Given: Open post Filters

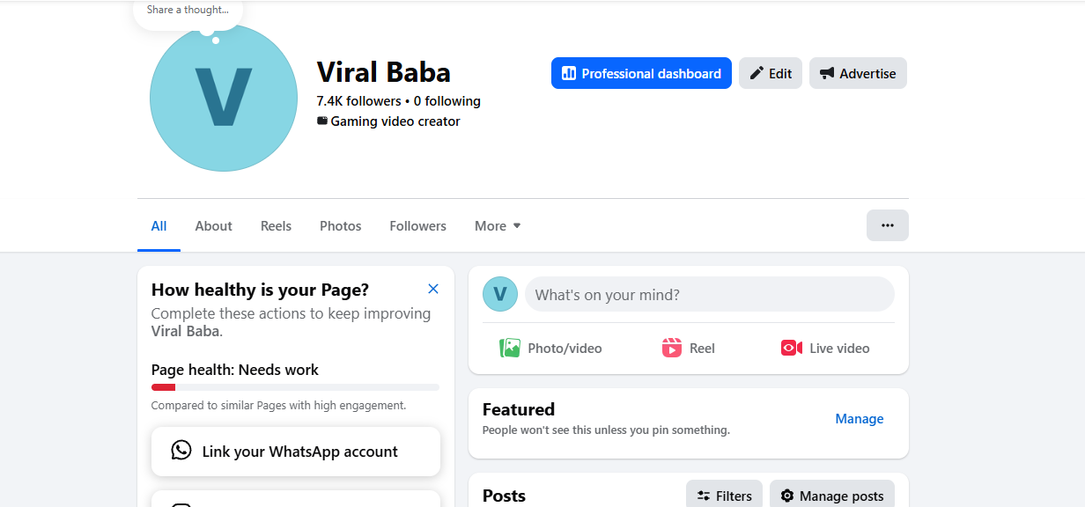Looking at the screenshot, I should [725, 496].
